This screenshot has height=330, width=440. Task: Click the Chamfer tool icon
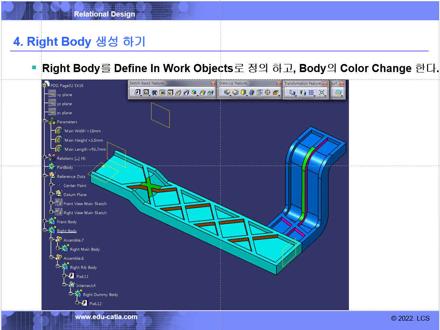[235, 93]
